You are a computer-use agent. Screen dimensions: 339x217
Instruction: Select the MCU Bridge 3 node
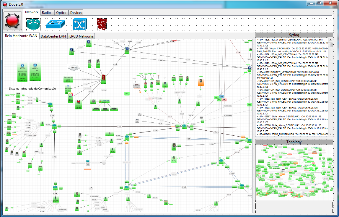click(114, 109)
